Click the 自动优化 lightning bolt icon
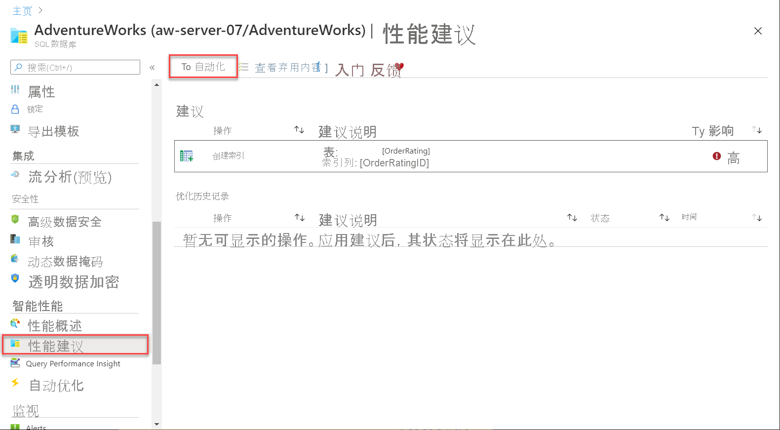The width and height of the screenshot is (780, 430). 15,383
